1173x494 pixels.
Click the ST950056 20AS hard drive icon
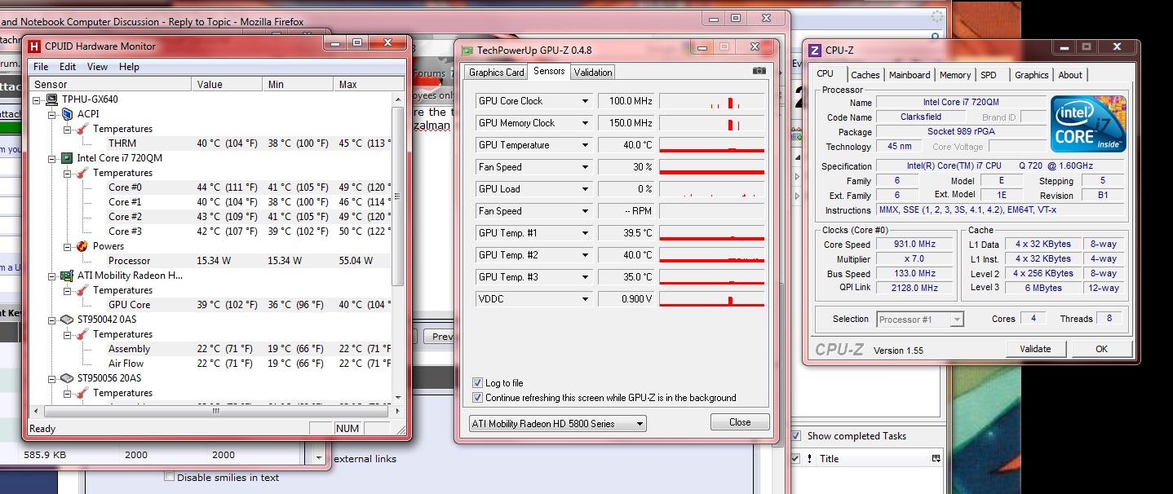(x=67, y=378)
